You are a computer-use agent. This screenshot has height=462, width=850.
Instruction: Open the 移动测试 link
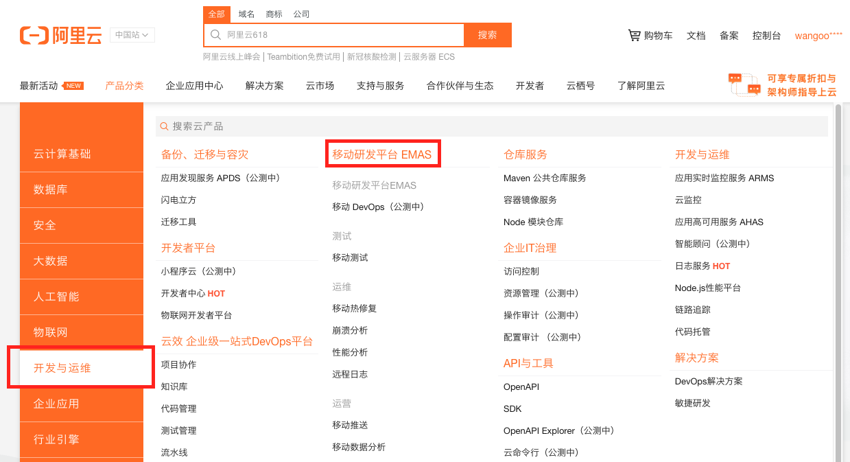350,257
